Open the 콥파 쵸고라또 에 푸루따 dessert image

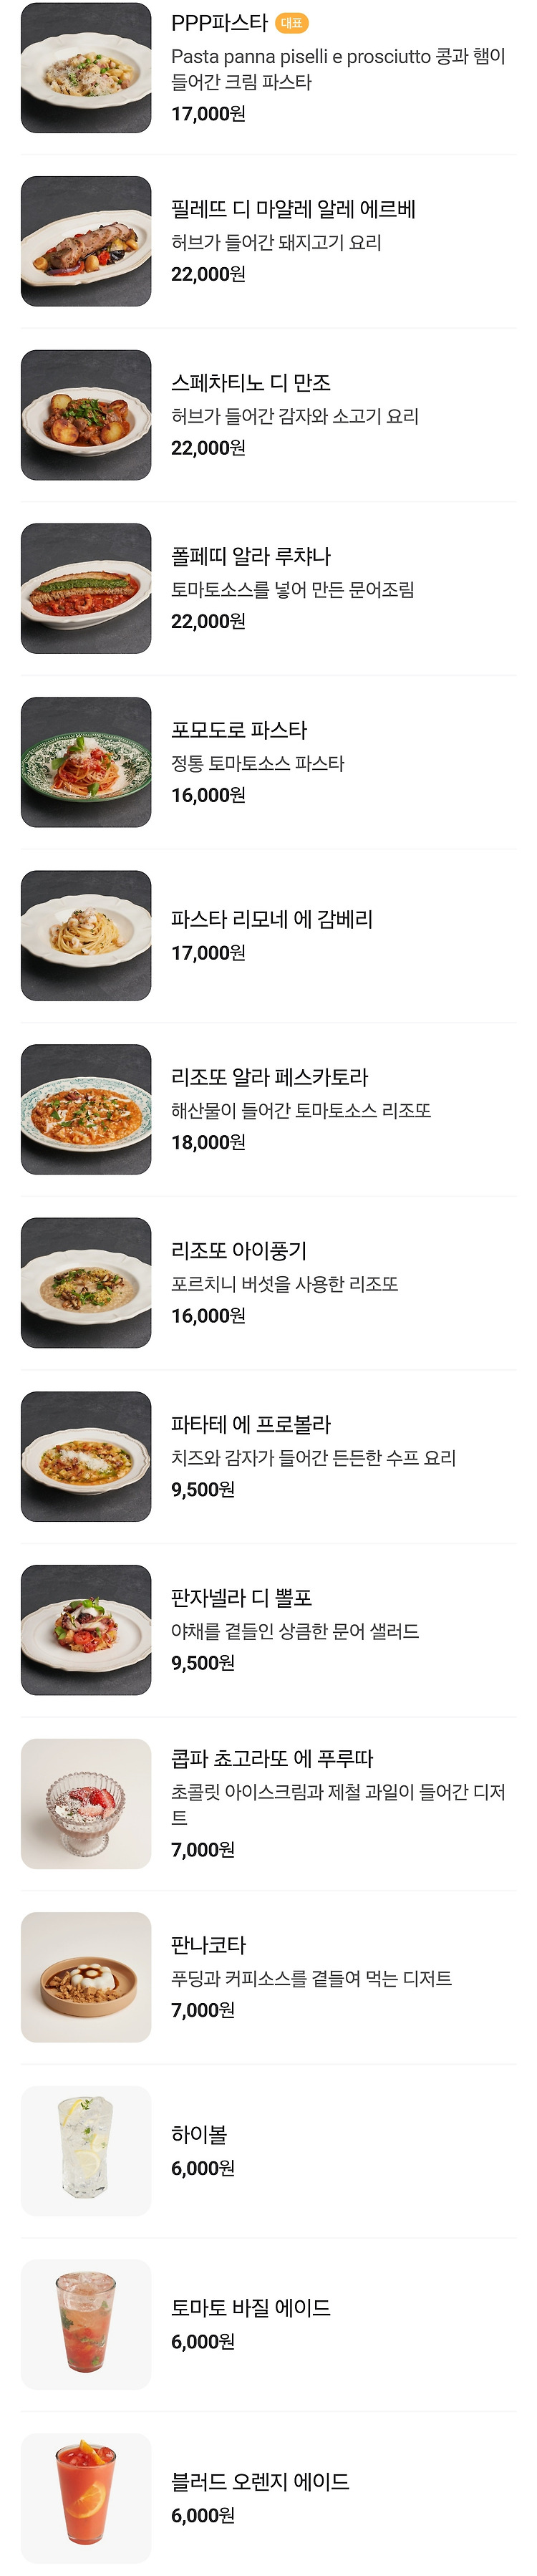tap(86, 1804)
